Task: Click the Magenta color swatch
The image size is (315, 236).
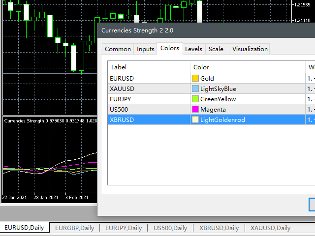Action: (x=195, y=109)
